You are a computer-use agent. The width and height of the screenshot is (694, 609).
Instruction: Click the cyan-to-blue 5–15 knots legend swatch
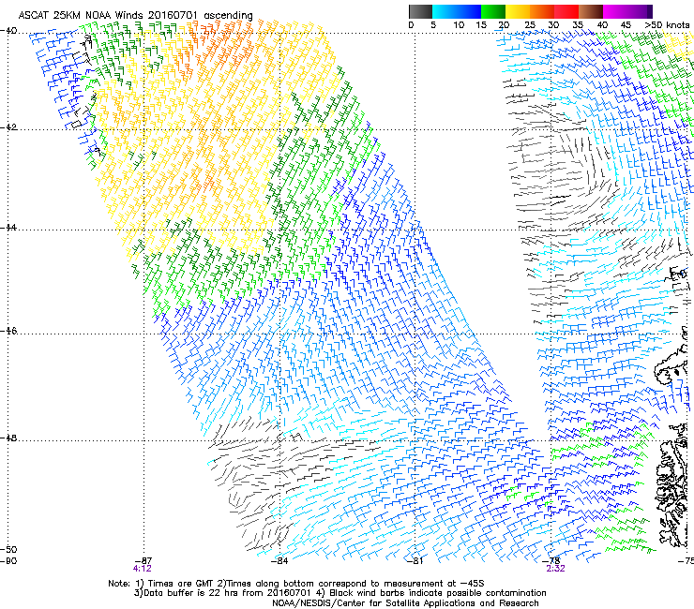(x=457, y=11)
